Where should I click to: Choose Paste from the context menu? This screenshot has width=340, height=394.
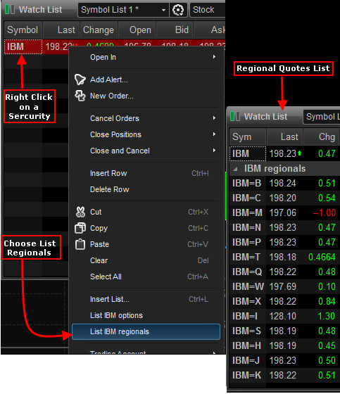pyautogui.click(x=146, y=244)
